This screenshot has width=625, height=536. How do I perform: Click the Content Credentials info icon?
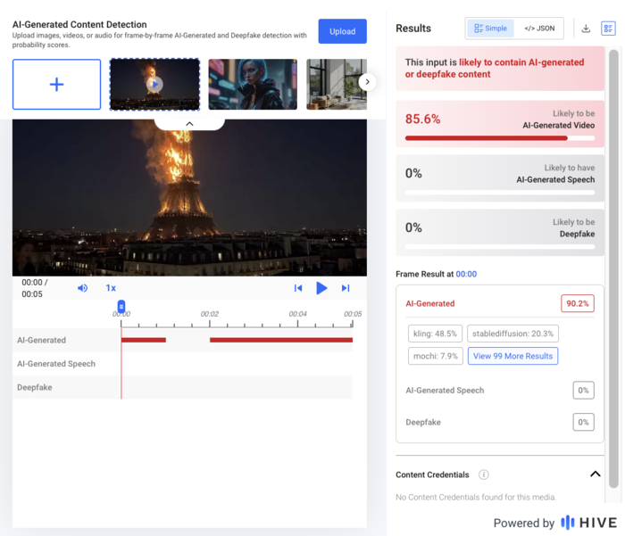pyautogui.click(x=484, y=474)
